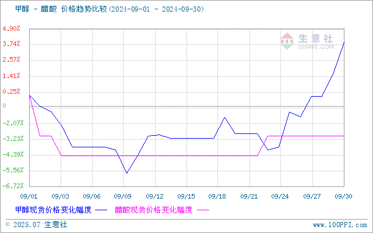Click the blue line's peak at 09/30
This screenshot has width=373, height=233.
coord(344,43)
